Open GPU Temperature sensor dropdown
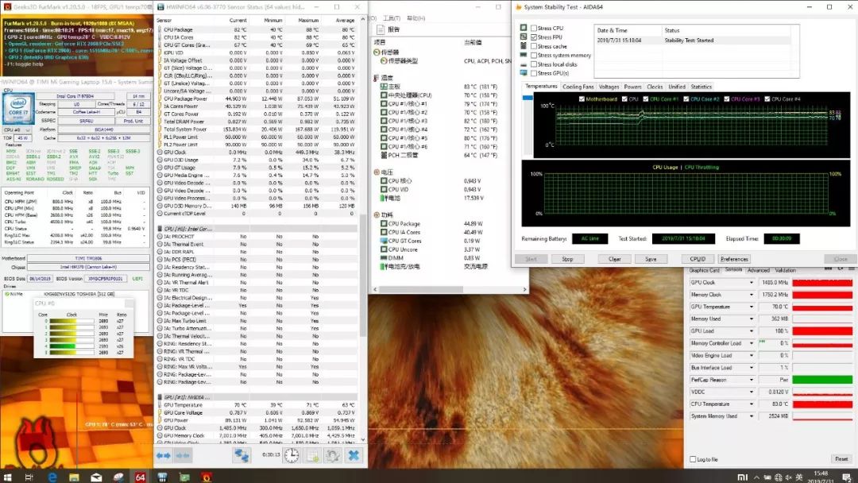This screenshot has height=483, width=858. click(752, 307)
